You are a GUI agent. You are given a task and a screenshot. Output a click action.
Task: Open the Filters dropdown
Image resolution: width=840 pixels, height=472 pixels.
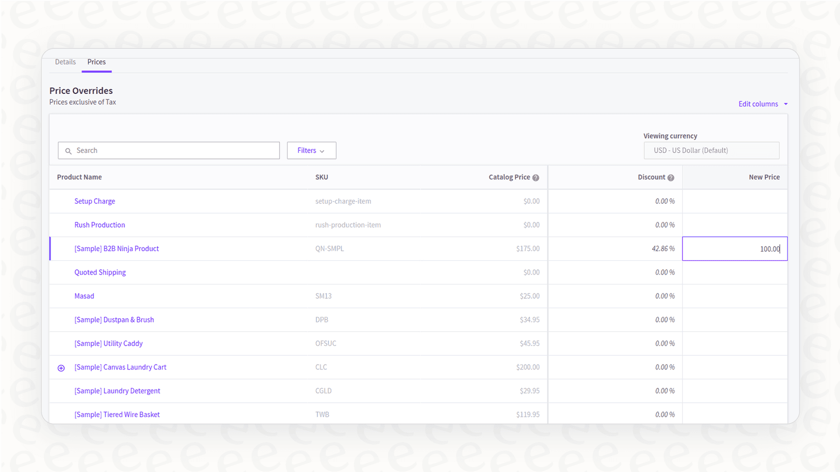pos(311,150)
